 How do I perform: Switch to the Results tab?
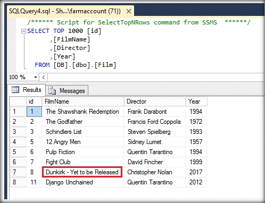pos(27,90)
